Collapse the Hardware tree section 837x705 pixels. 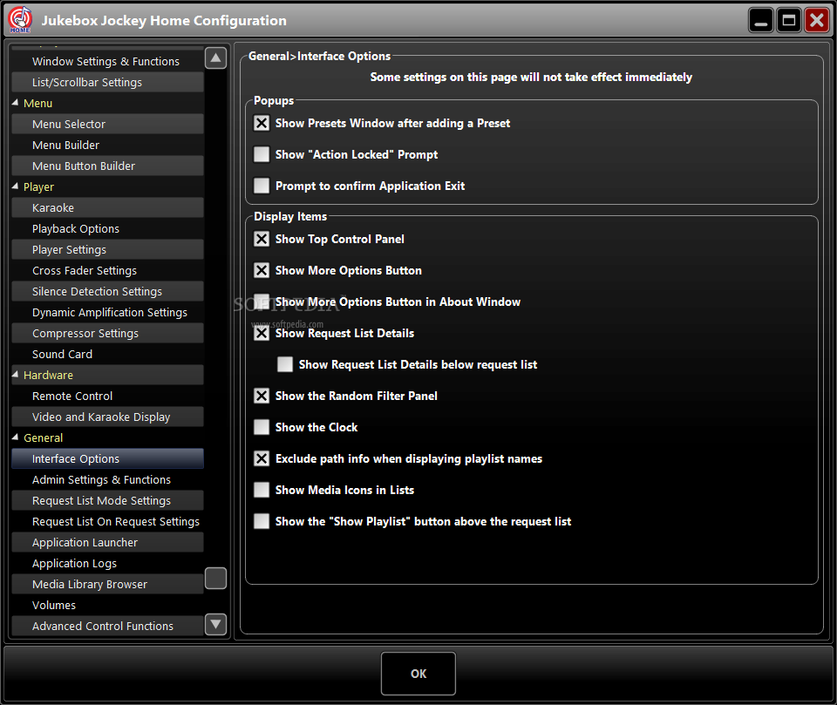[15, 375]
